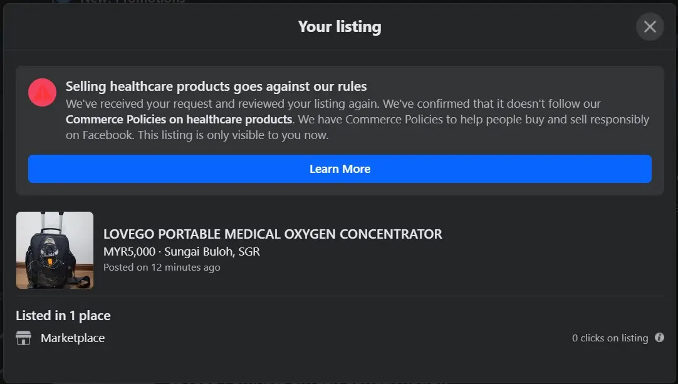Select the Marketplace label under listed places

pyautogui.click(x=73, y=338)
